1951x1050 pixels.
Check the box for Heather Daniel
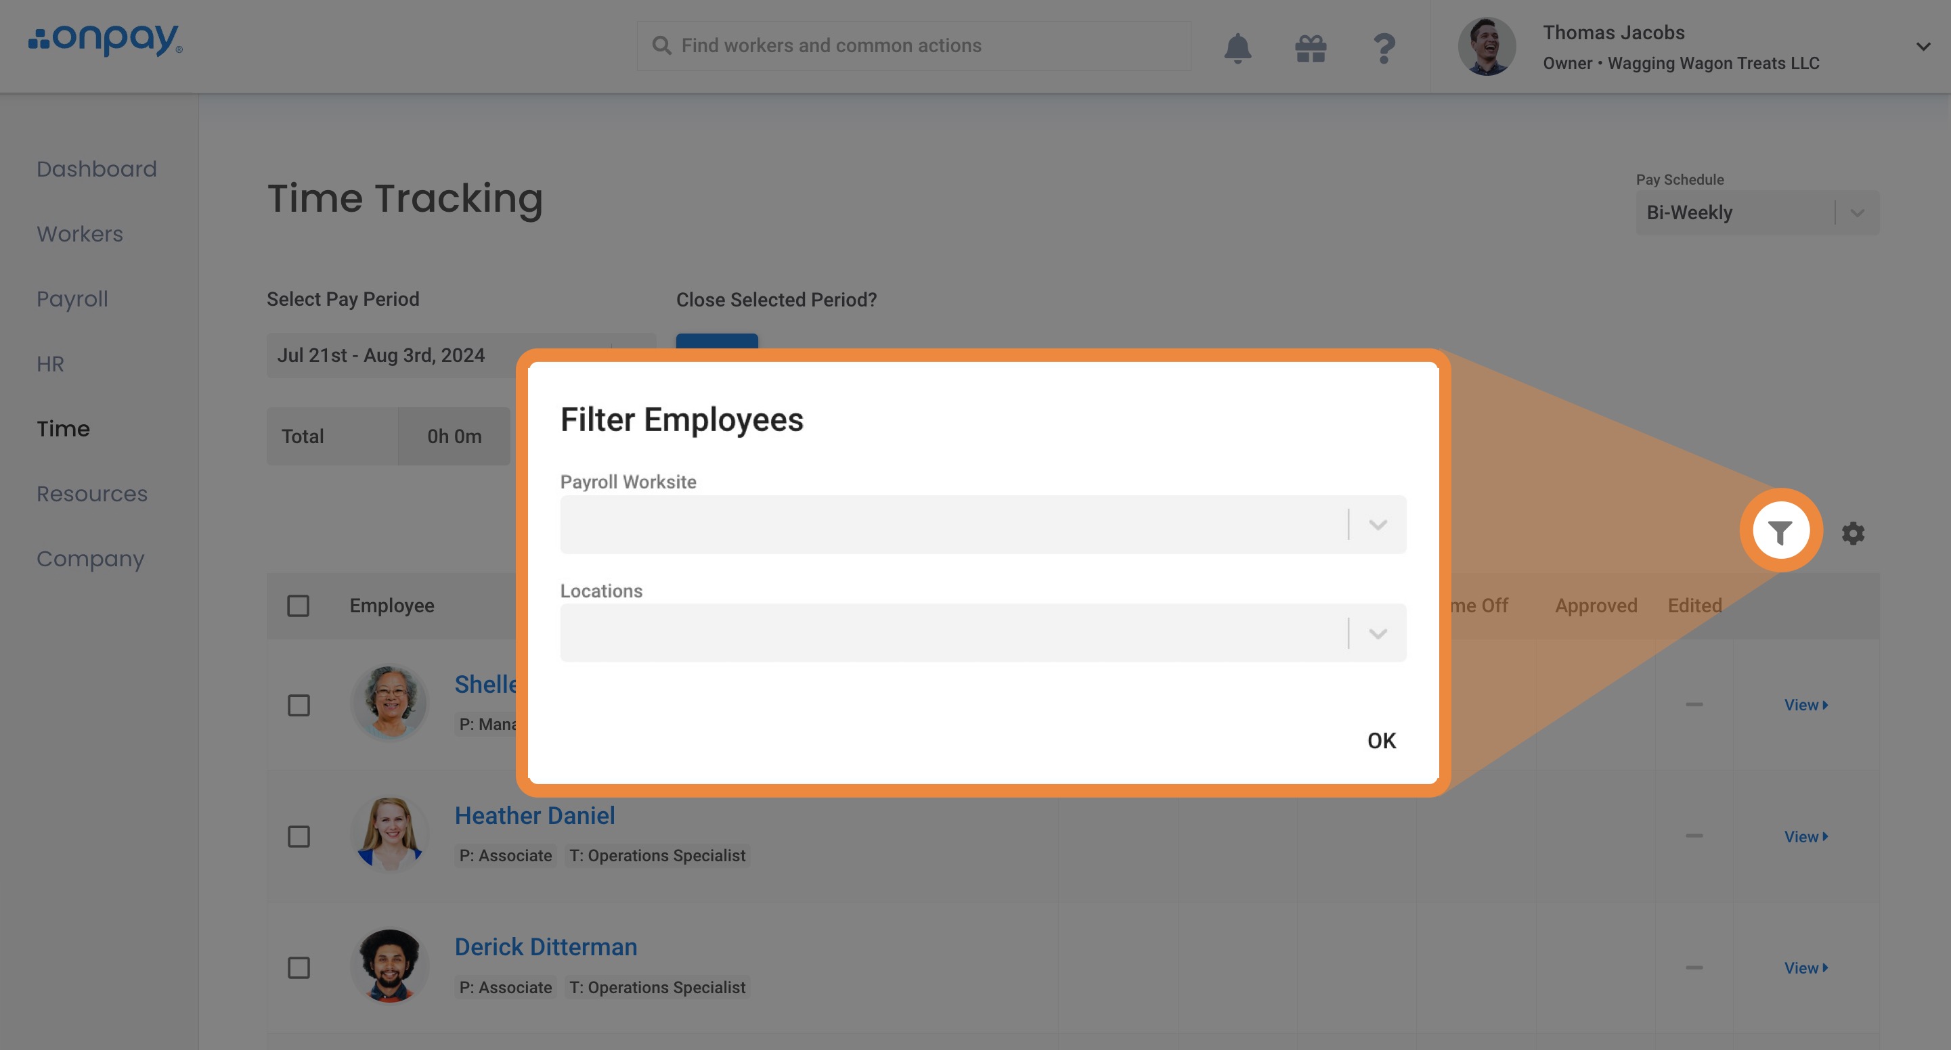[x=299, y=836]
